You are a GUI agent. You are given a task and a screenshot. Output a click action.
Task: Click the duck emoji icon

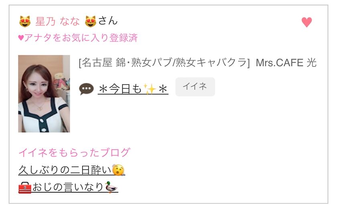click(112, 187)
